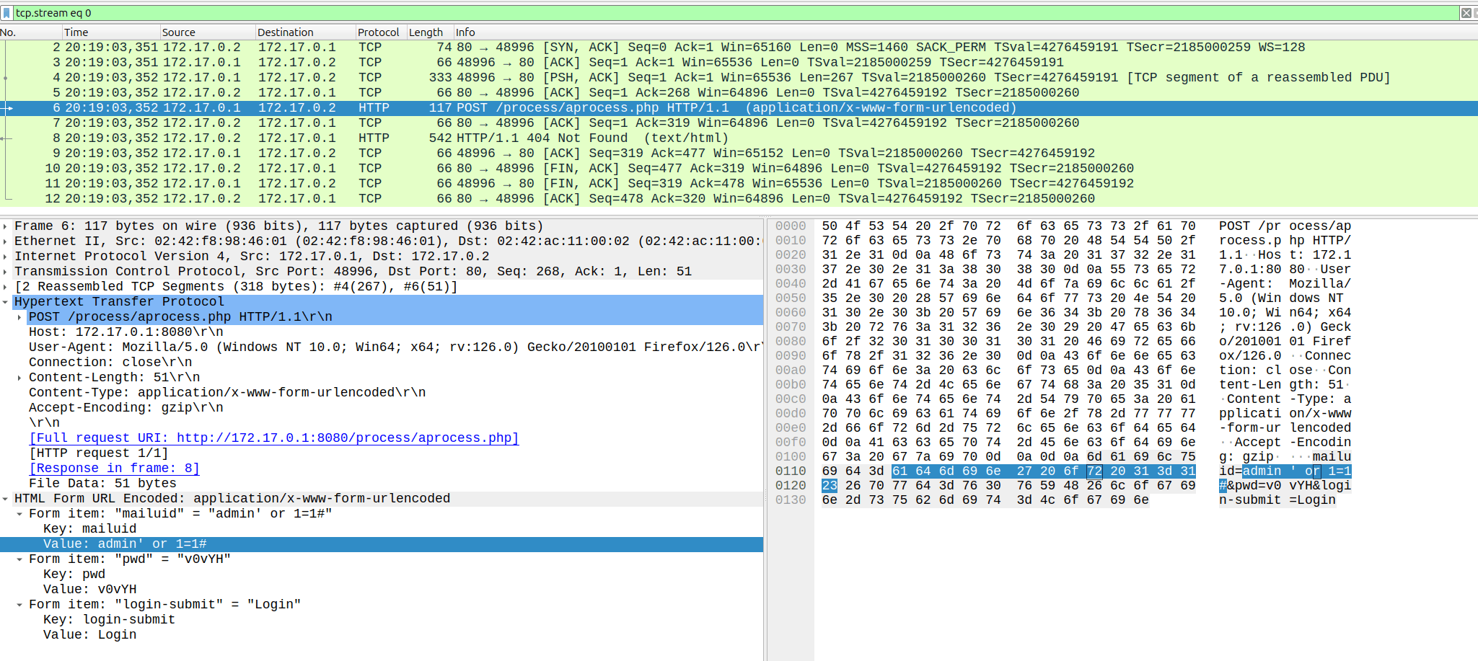The height and width of the screenshot is (661, 1478).
Task: Collapse Form item mailuid node
Action: coord(19,514)
